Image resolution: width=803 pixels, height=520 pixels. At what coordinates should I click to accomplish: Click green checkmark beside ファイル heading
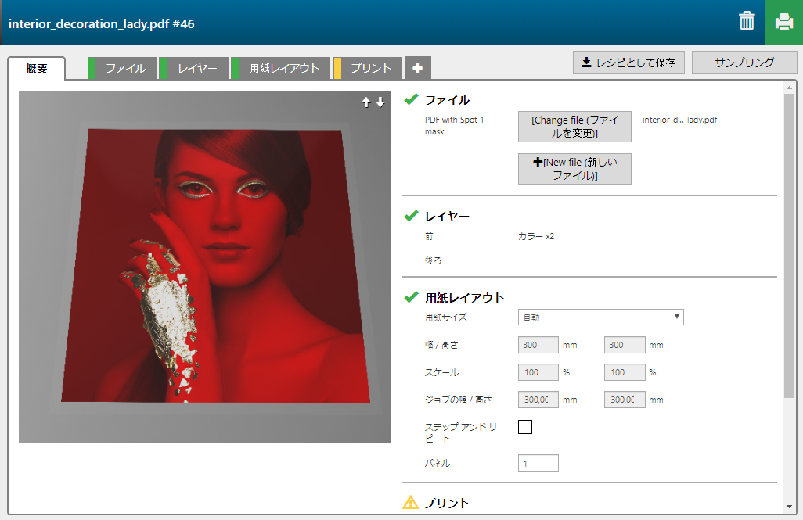411,99
